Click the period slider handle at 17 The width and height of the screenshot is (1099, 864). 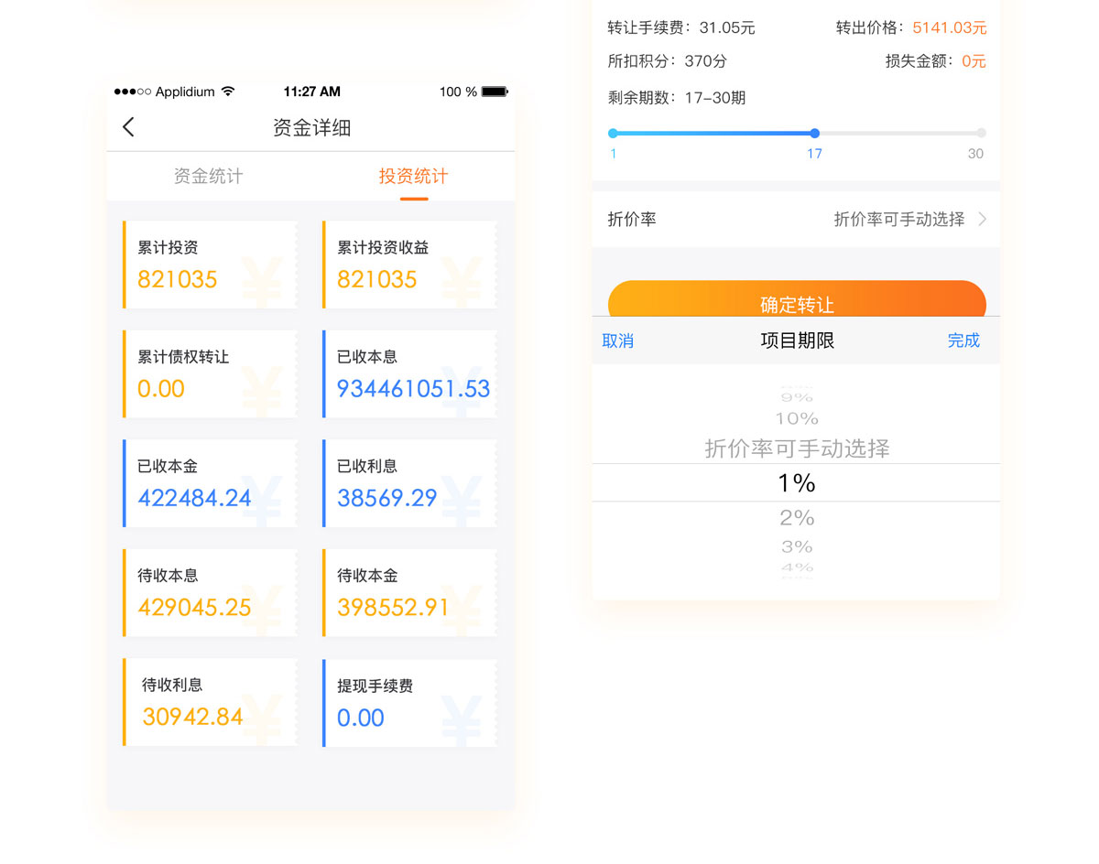point(814,133)
